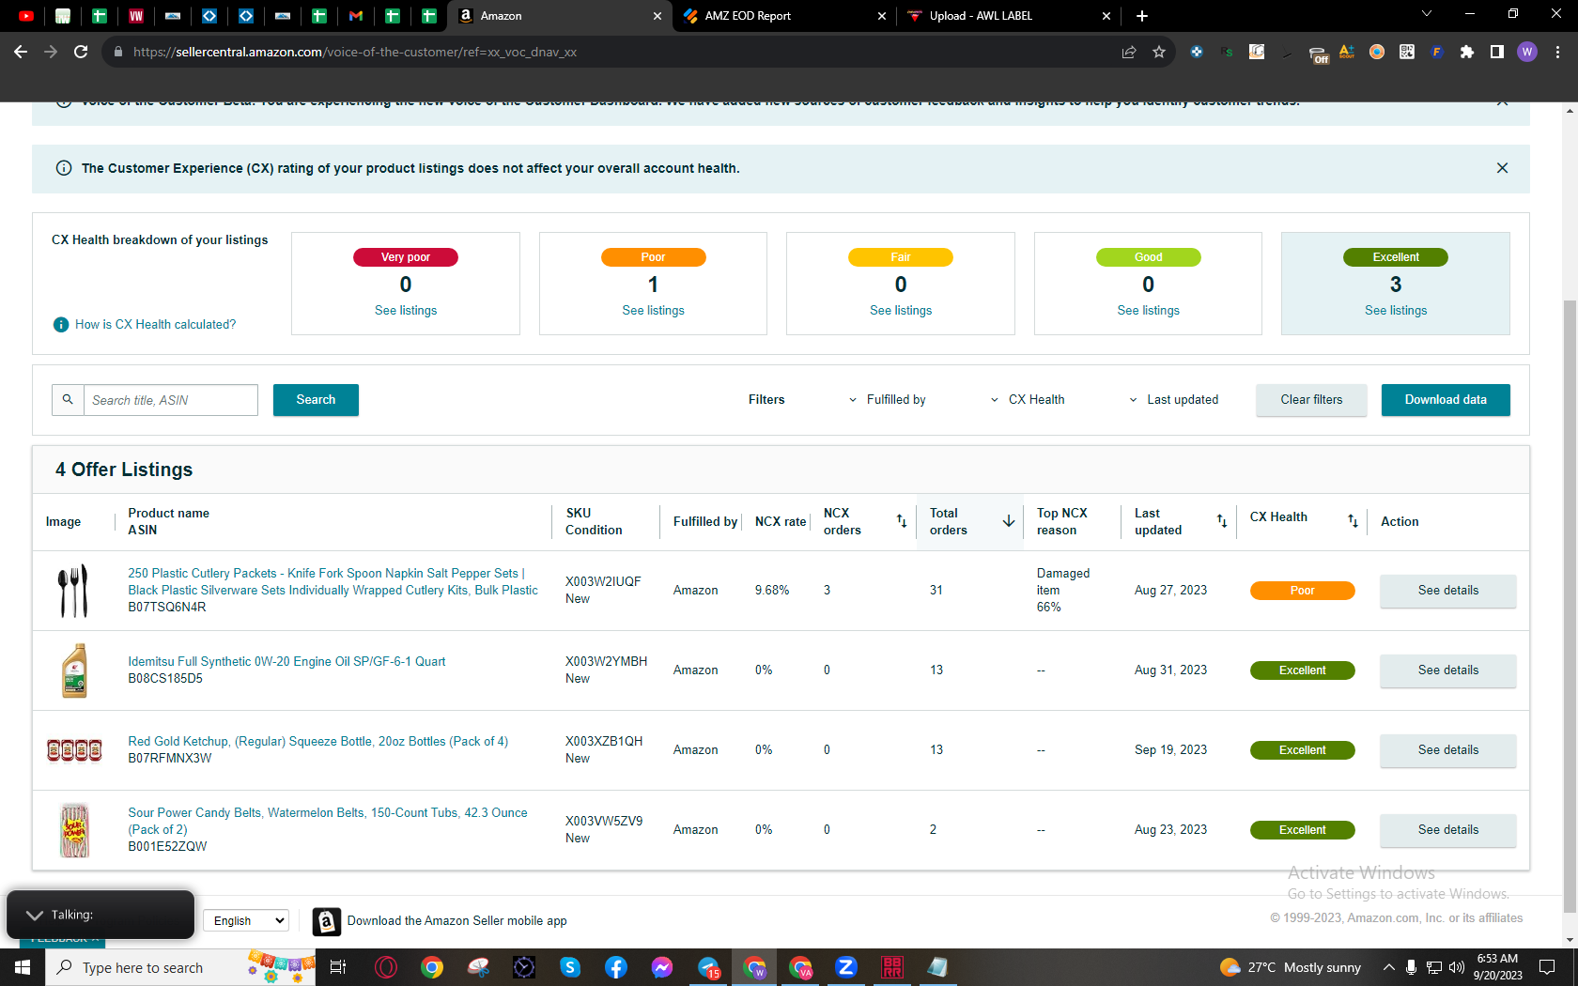This screenshot has height=986, width=1578.
Task: Toggle the browser side panel icon
Action: point(1497,52)
